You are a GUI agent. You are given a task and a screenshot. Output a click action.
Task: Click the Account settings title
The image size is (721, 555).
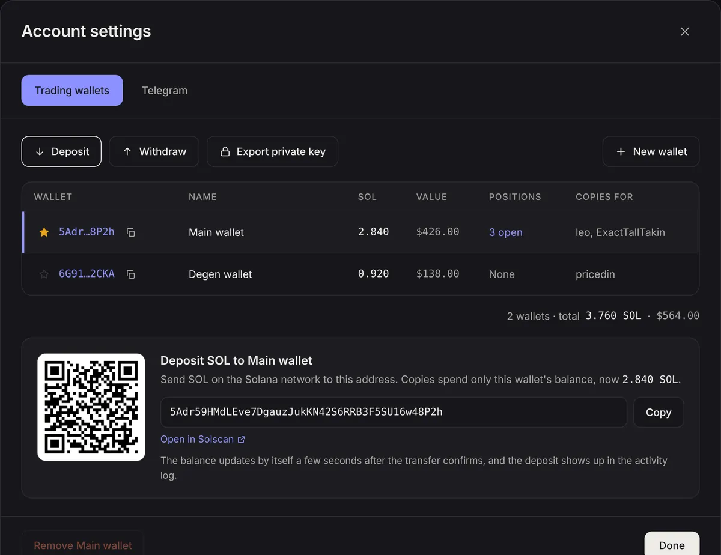[x=87, y=31]
